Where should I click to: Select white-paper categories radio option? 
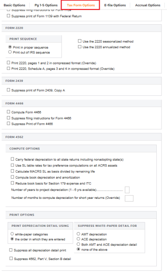(x=12, y=234)
